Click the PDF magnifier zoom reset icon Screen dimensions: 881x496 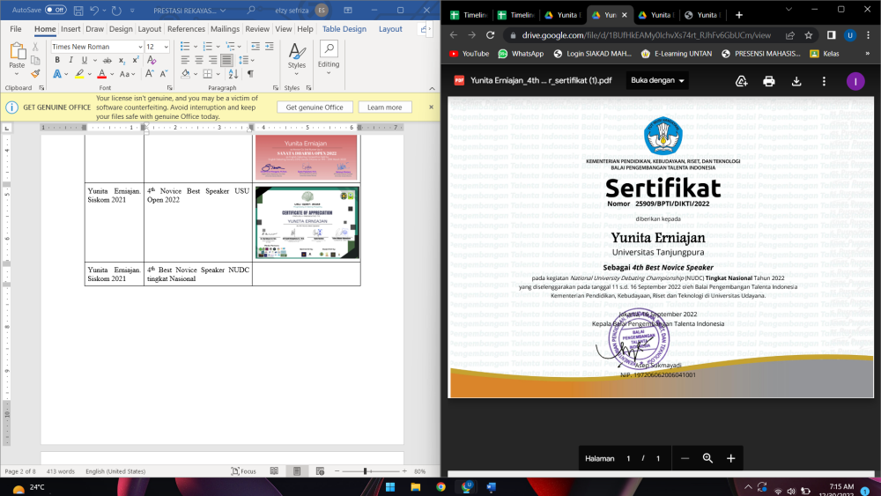[707, 458]
